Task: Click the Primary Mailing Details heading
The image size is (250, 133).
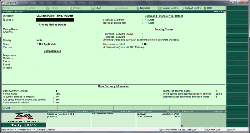Action: [52, 25]
